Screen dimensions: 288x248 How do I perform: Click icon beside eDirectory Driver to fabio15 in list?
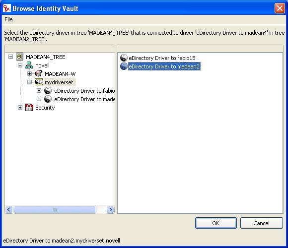click(124, 58)
